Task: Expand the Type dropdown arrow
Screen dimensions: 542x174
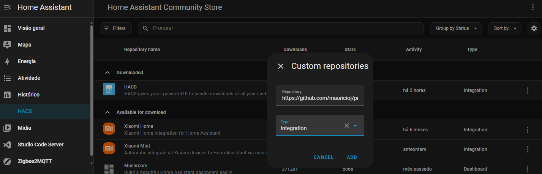Action: coord(355,126)
